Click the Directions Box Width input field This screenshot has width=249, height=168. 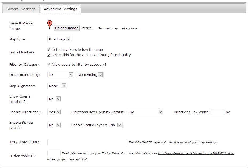(218, 112)
